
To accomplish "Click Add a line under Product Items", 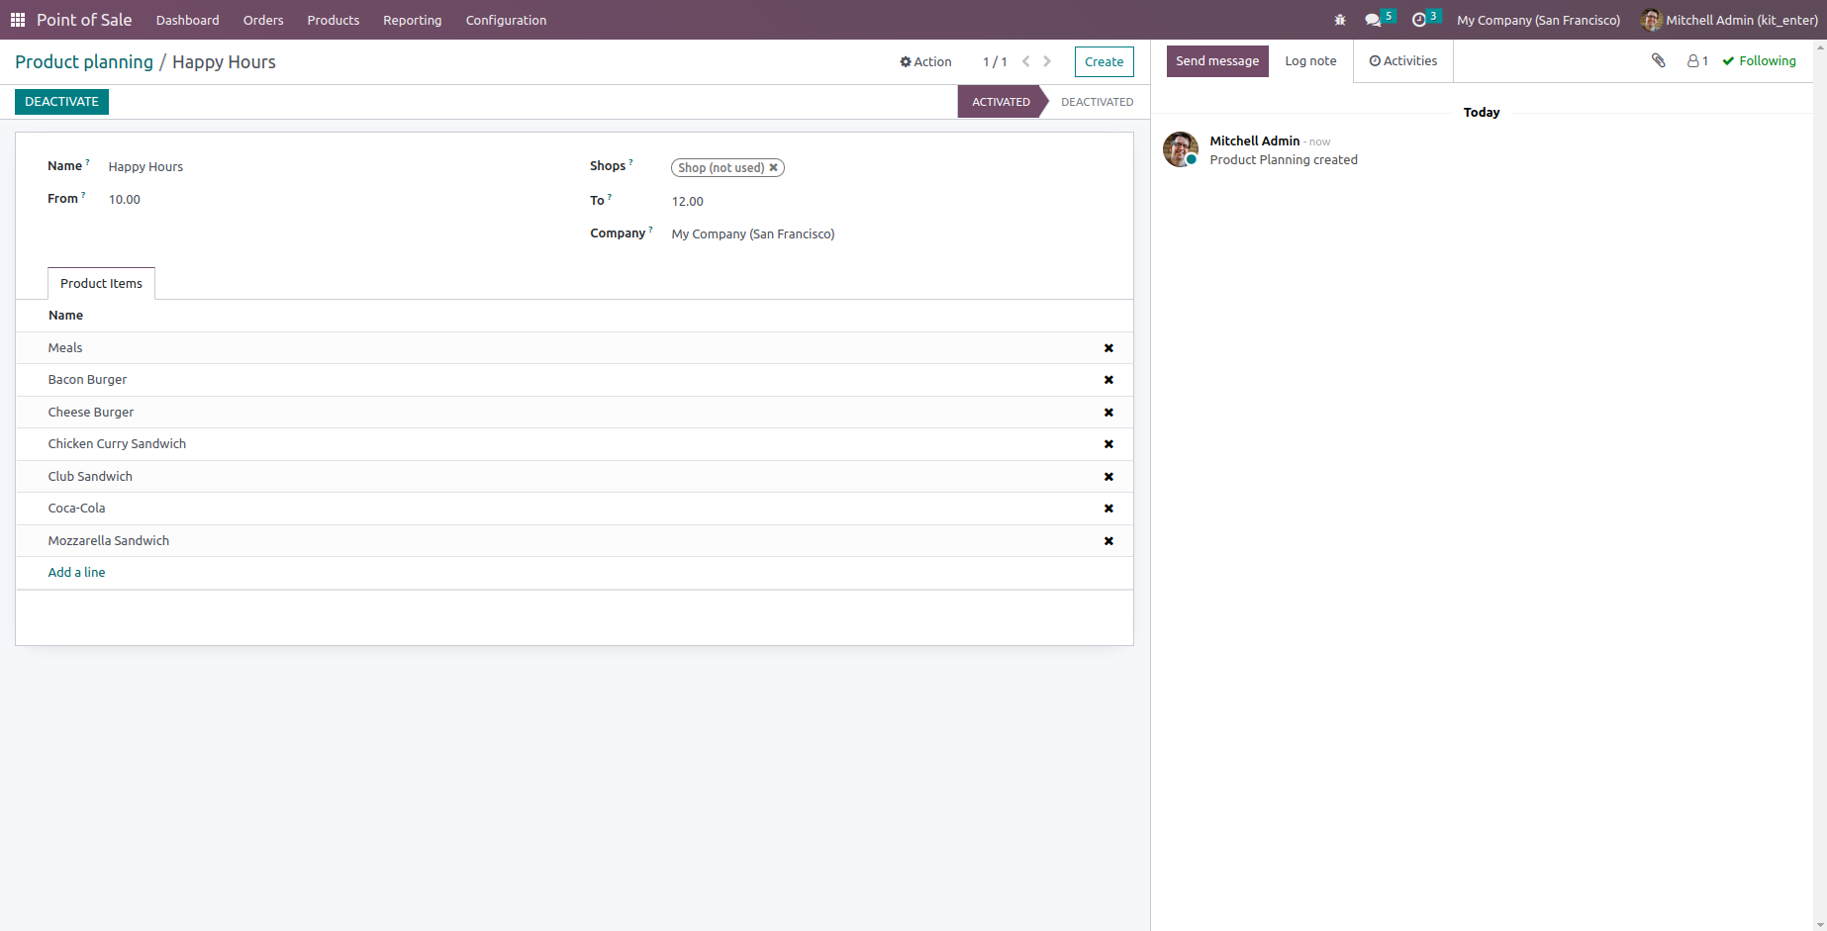I will (x=76, y=572).
